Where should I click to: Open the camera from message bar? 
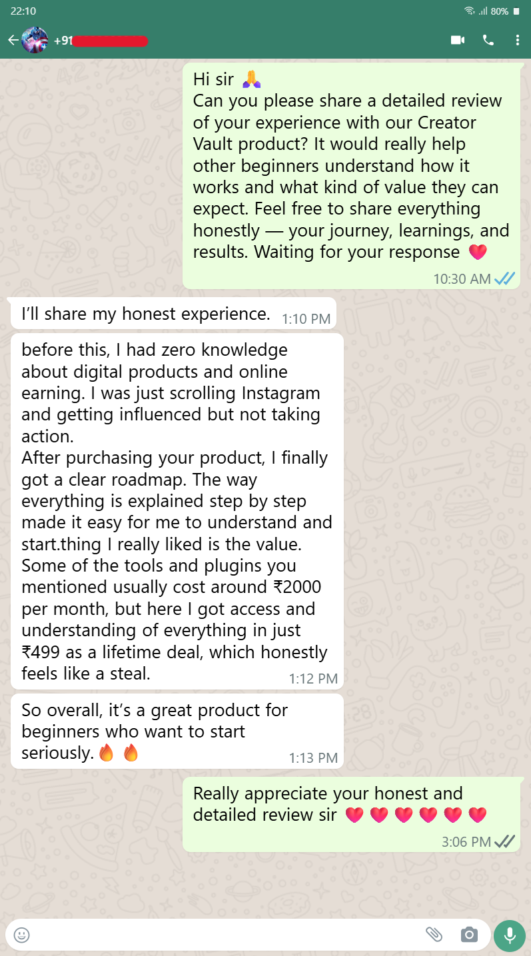[x=469, y=935]
